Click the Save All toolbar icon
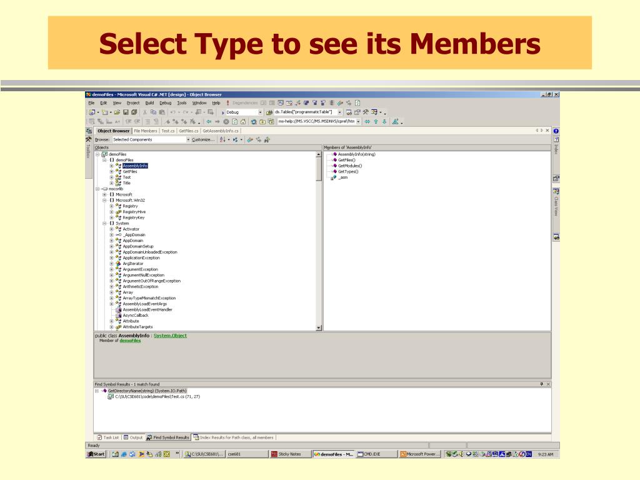 click(x=134, y=112)
